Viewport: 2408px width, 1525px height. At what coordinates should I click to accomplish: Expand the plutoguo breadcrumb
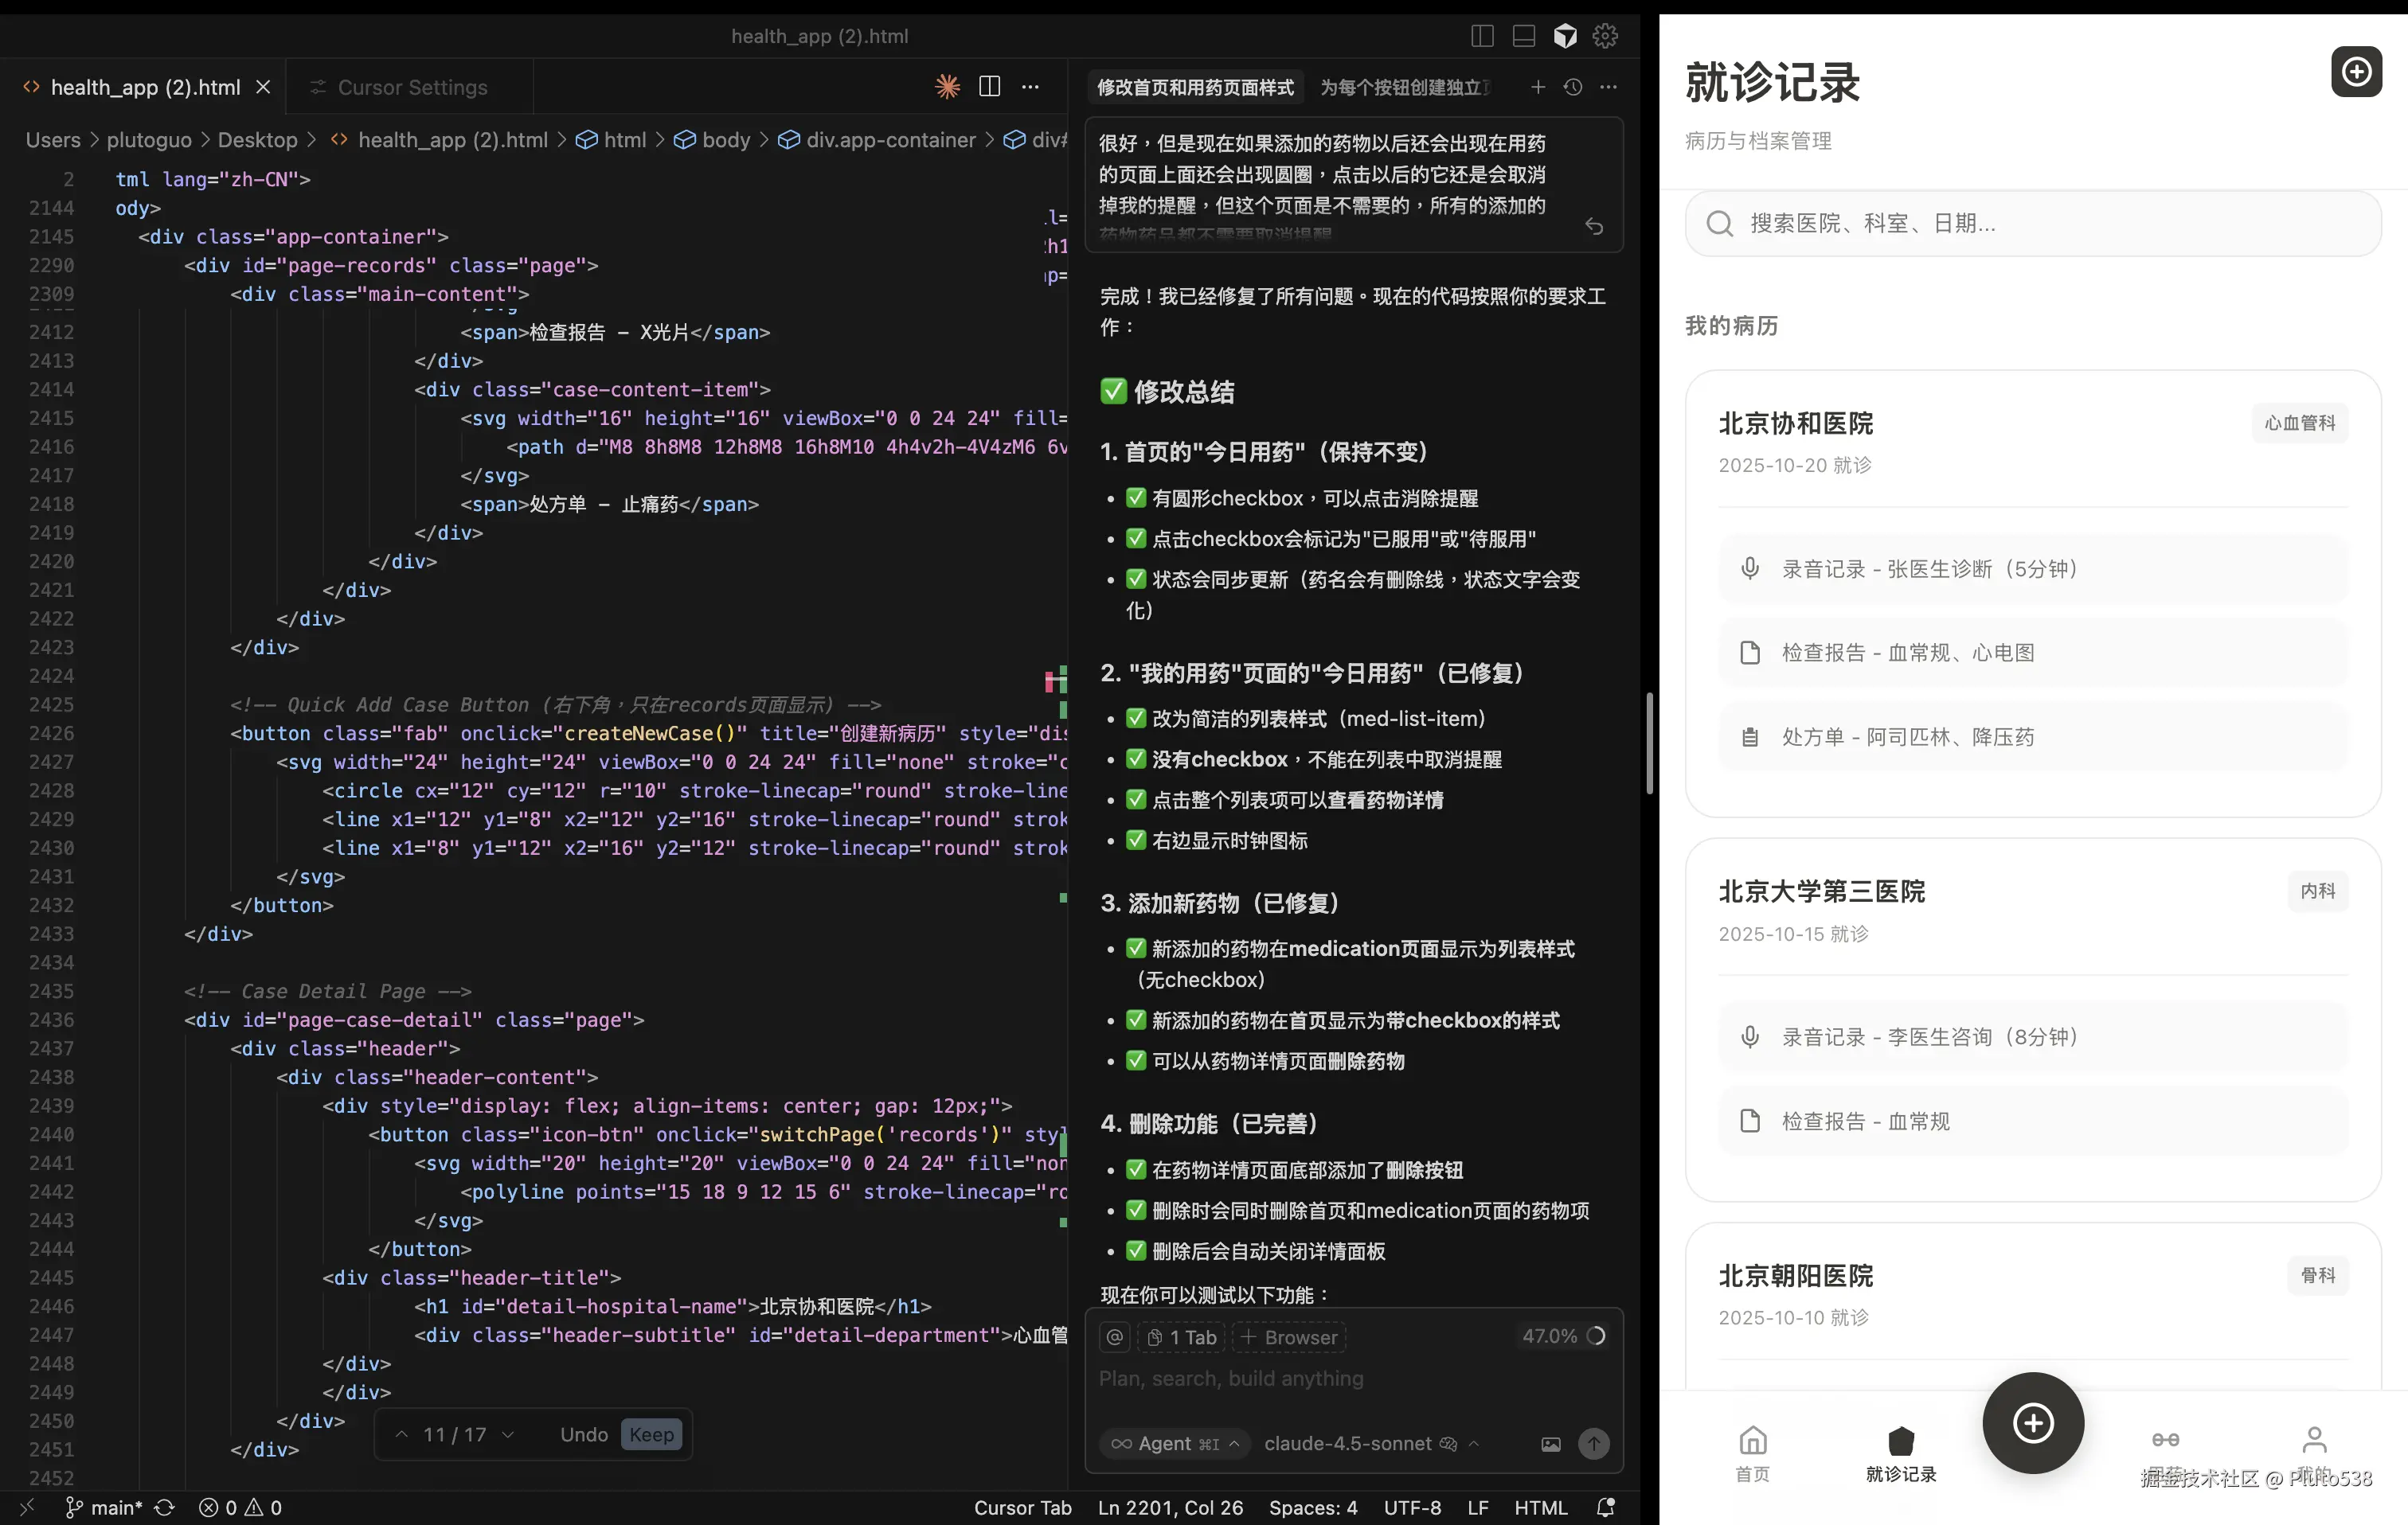(x=149, y=140)
